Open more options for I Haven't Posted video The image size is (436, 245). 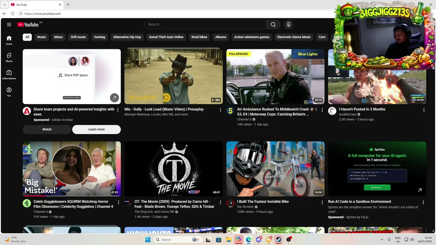[x=424, y=110]
